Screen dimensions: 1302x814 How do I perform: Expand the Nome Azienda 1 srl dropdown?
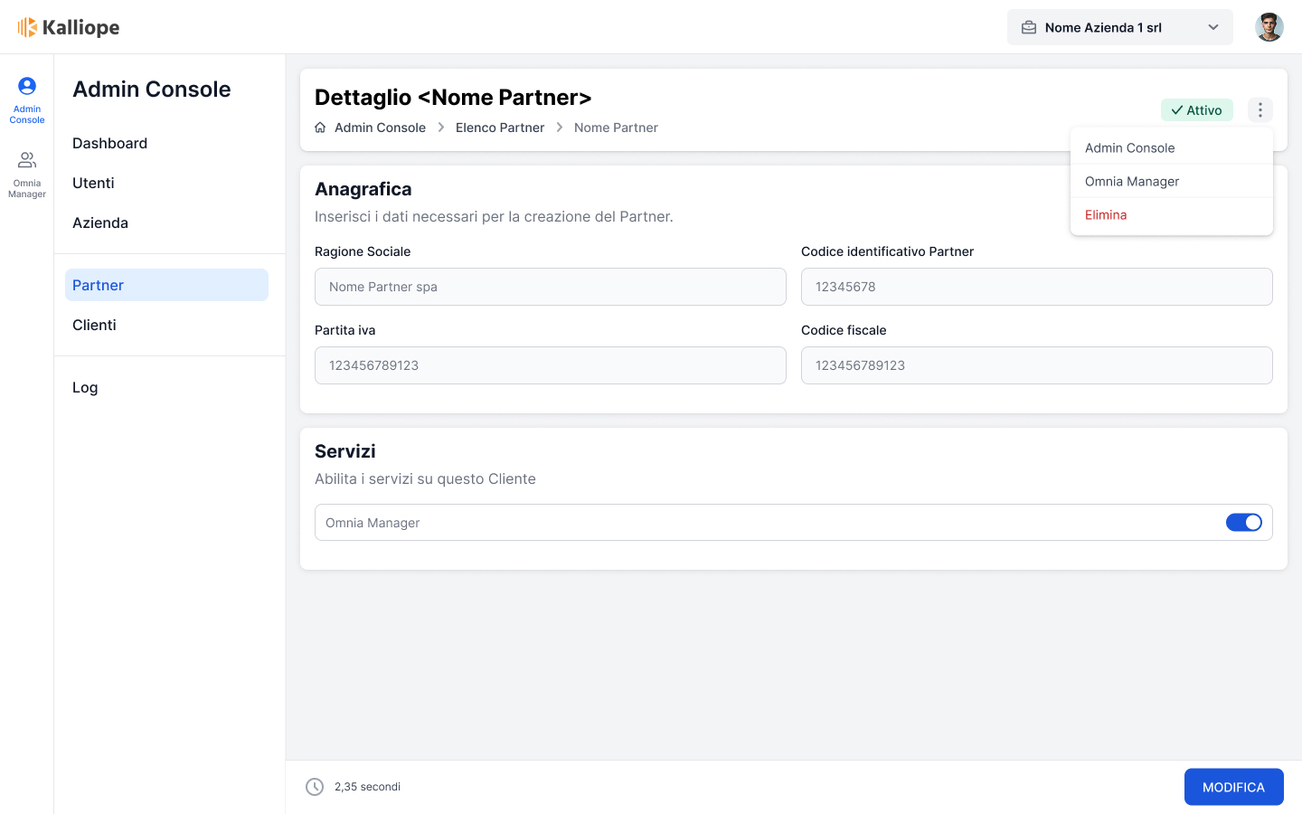(1212, 27)
